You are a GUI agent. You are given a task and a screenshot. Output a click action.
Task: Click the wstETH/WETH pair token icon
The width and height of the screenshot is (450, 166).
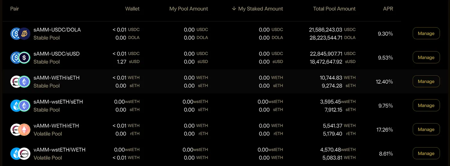click(20, 154)
